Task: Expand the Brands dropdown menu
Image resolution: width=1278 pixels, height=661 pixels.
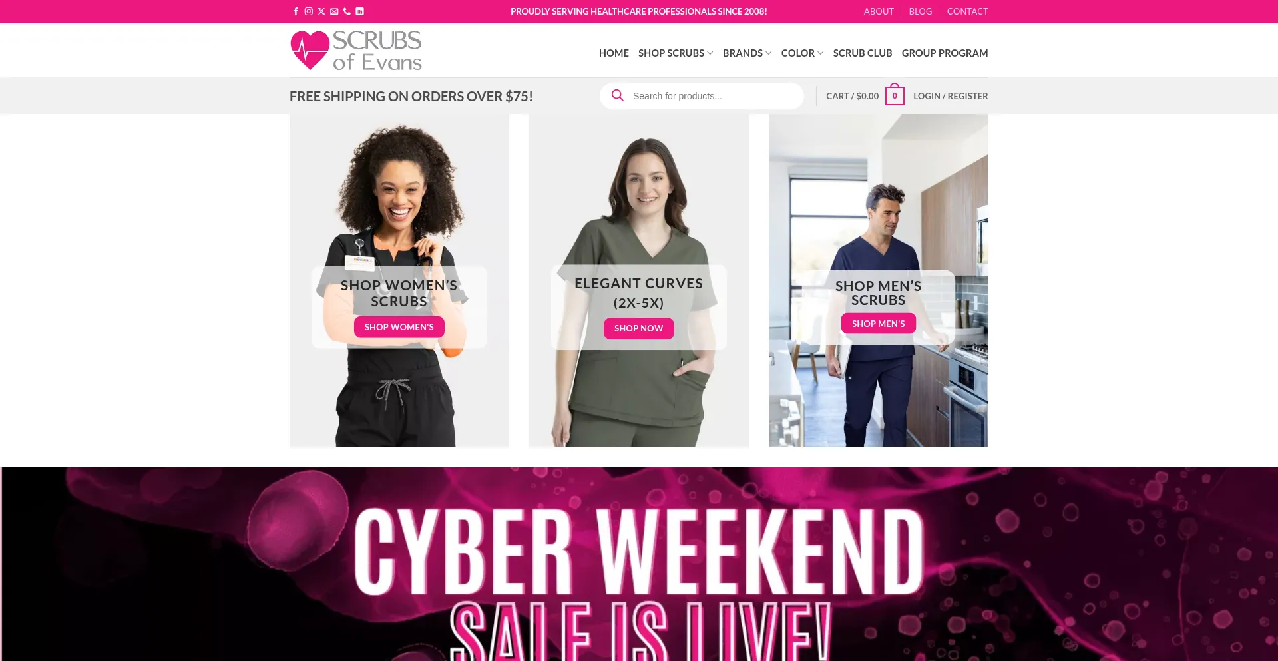Action: 747,53
